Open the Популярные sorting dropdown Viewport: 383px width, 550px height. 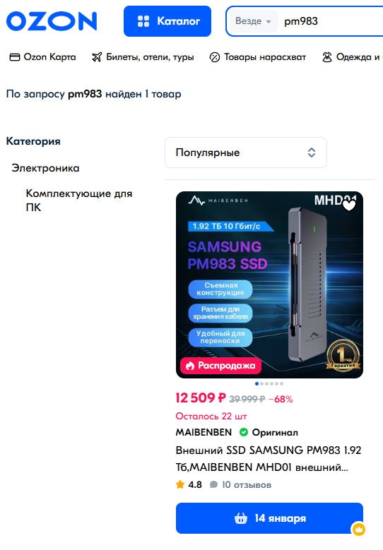(x=246, y=153)
